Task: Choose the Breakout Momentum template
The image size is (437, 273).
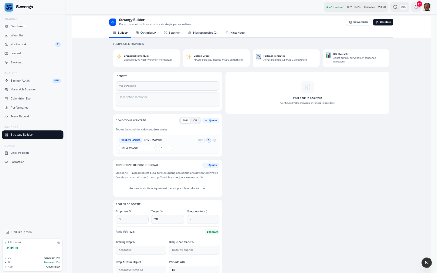Action: 147,58
